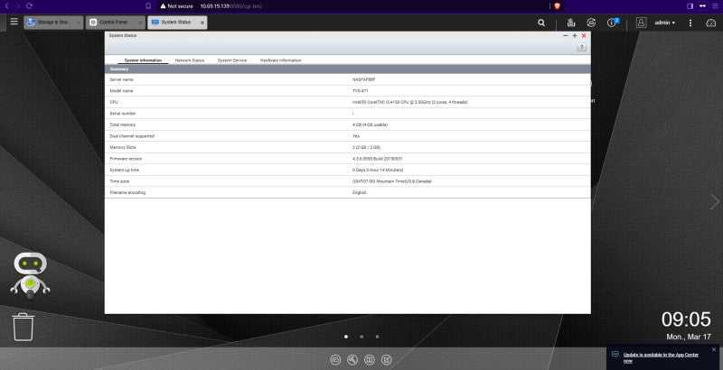Click the System Status help question button

pos(581,47)
